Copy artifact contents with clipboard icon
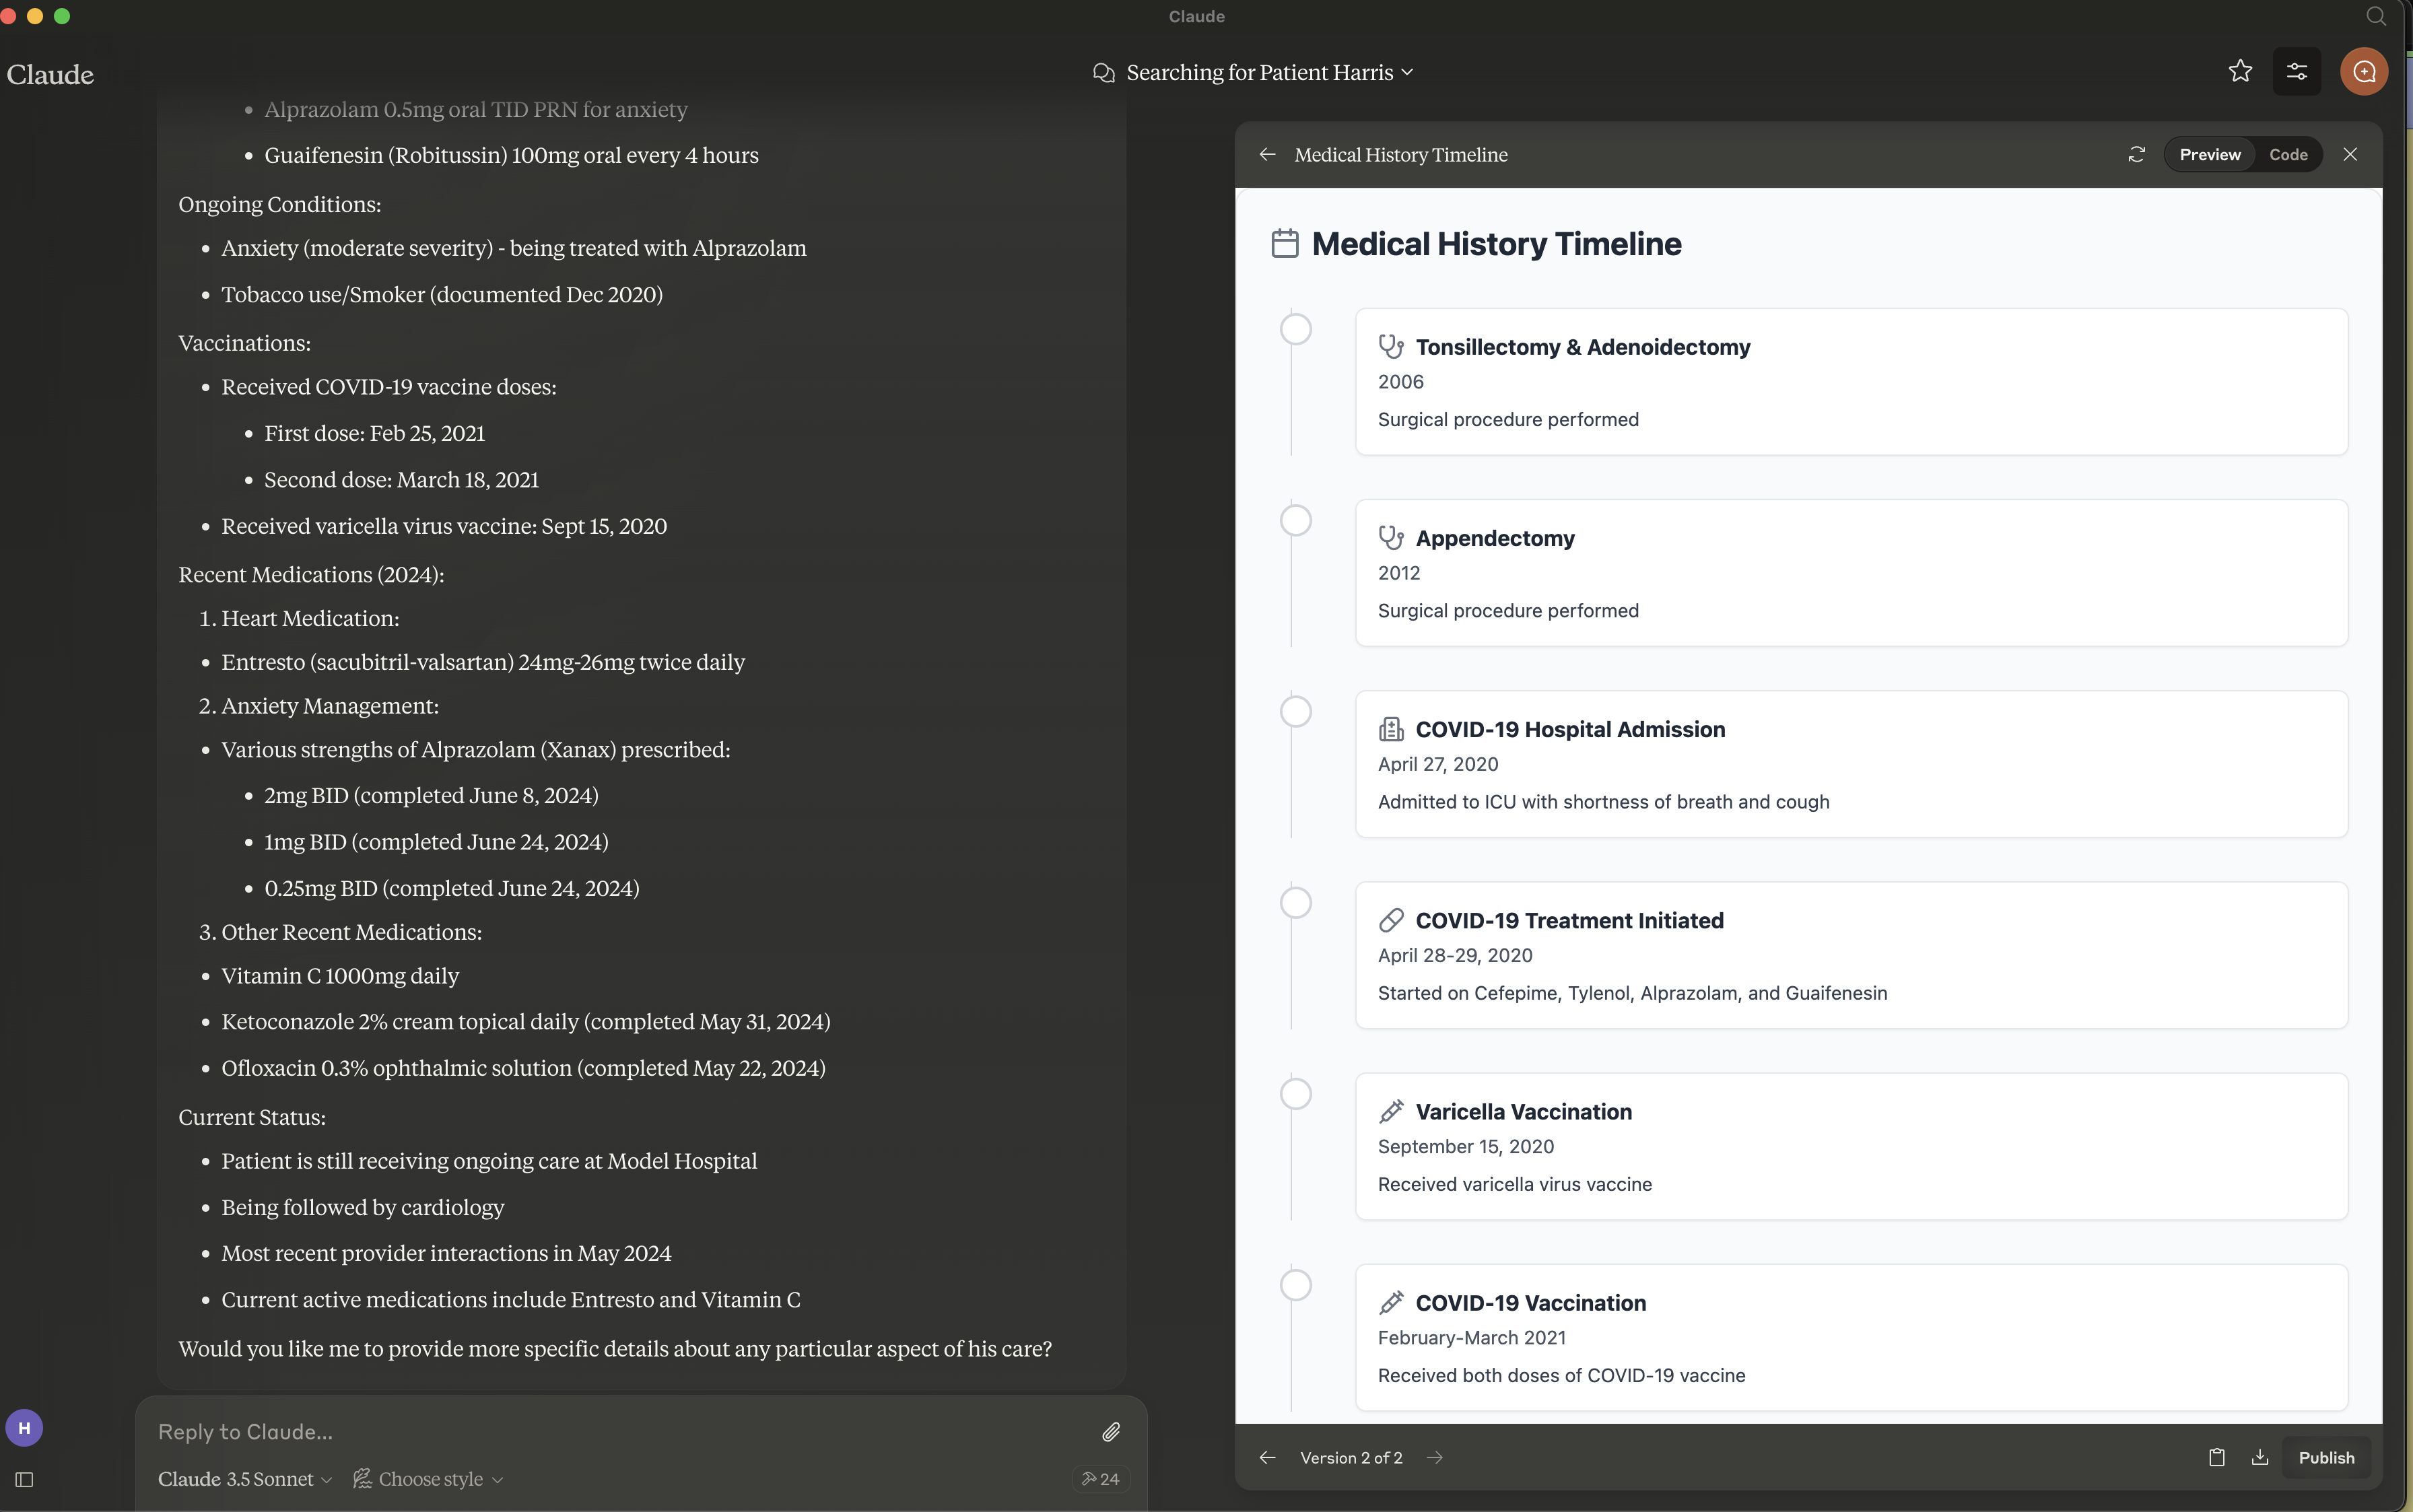This screenshot has height=1512, width=2413. [2216, 1458]
